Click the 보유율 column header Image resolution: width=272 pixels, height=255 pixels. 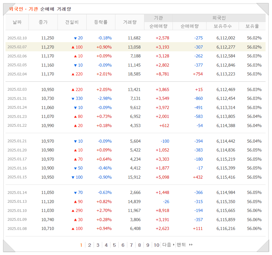252,26
